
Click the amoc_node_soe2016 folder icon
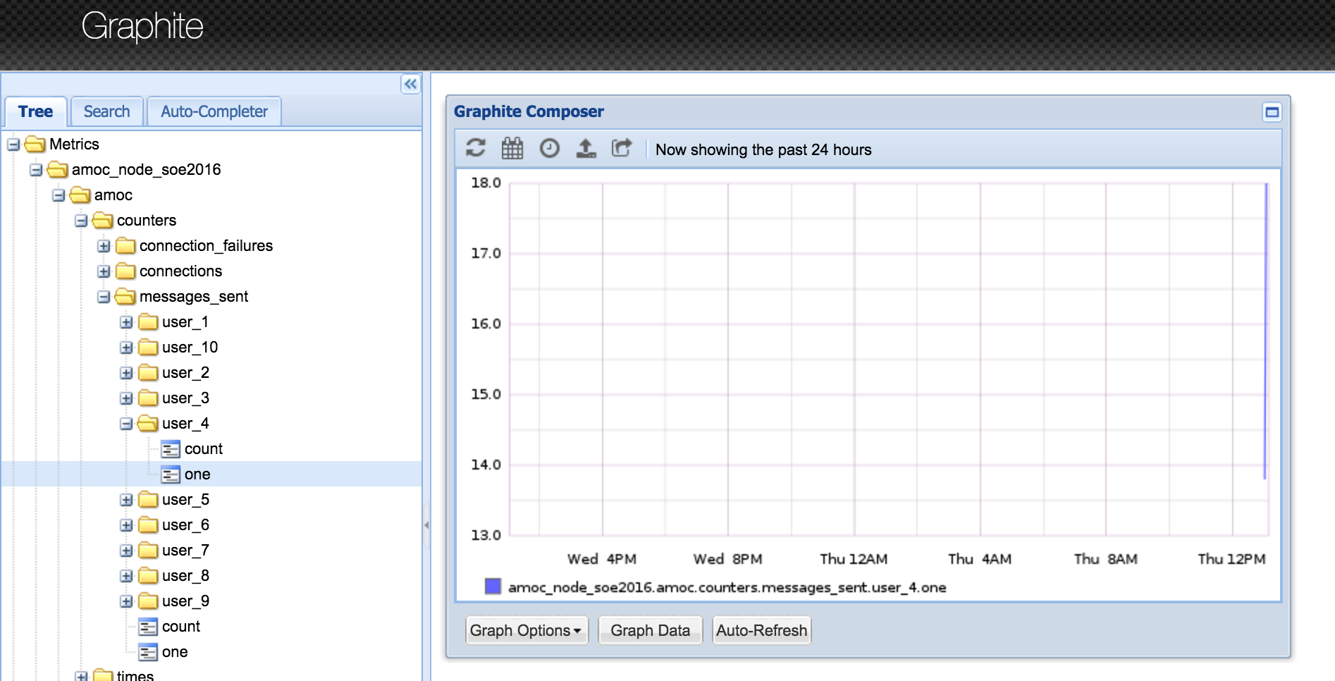tap(58, 170)
